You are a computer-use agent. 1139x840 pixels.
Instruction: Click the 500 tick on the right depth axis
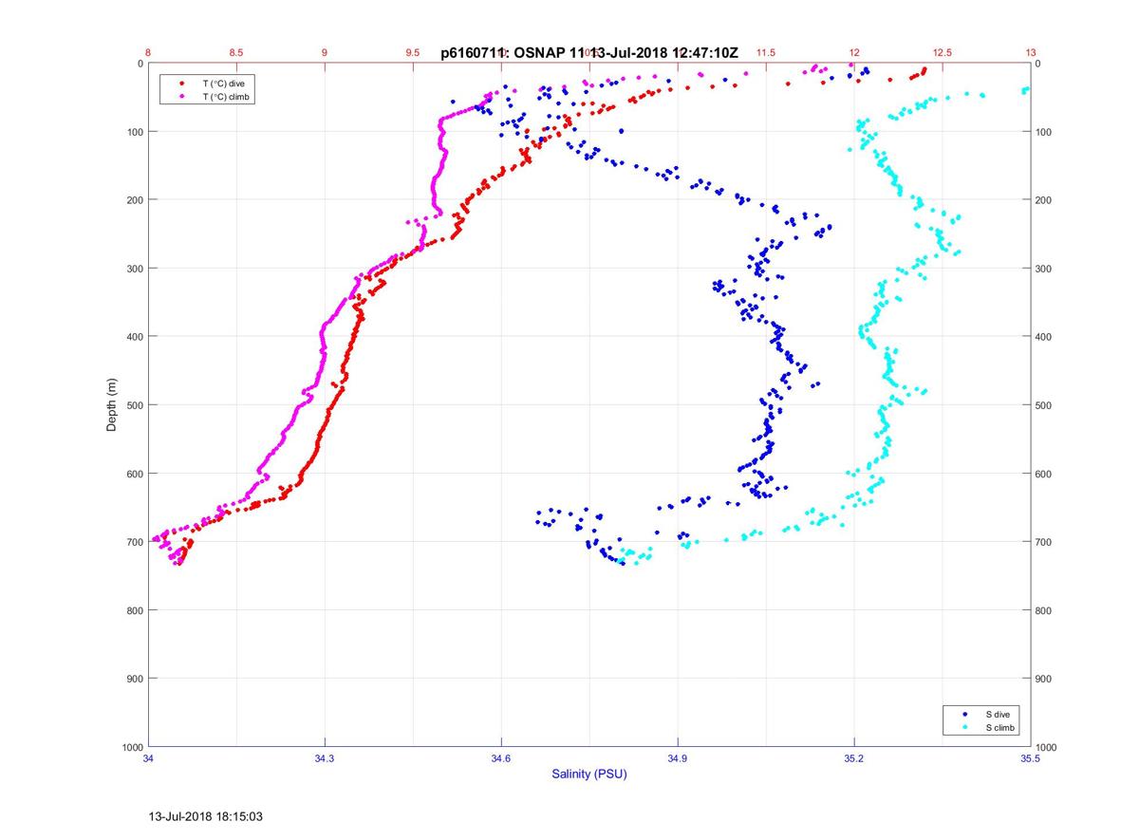1045,405
